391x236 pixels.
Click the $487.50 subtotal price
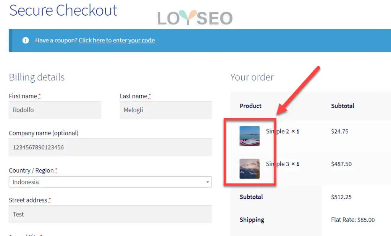pyautogui.click(x=341, y=164)
